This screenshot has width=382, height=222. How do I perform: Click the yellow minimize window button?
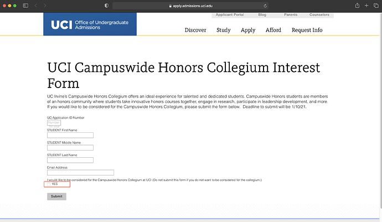tap(9, 6)
